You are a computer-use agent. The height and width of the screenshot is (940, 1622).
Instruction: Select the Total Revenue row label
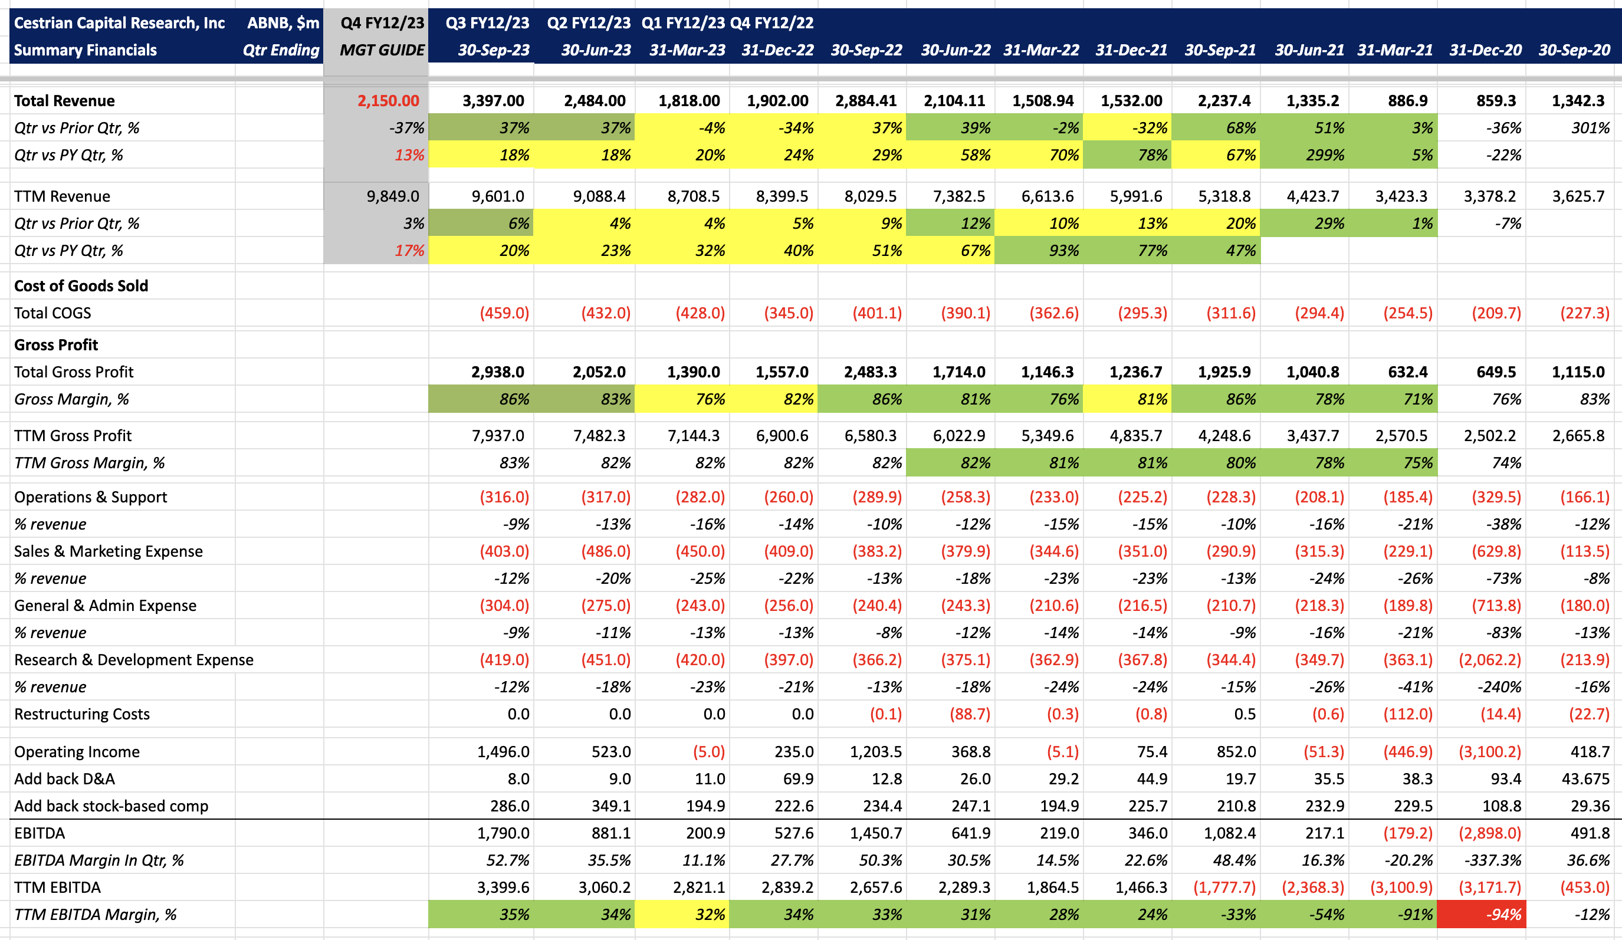tap(64, 101)
